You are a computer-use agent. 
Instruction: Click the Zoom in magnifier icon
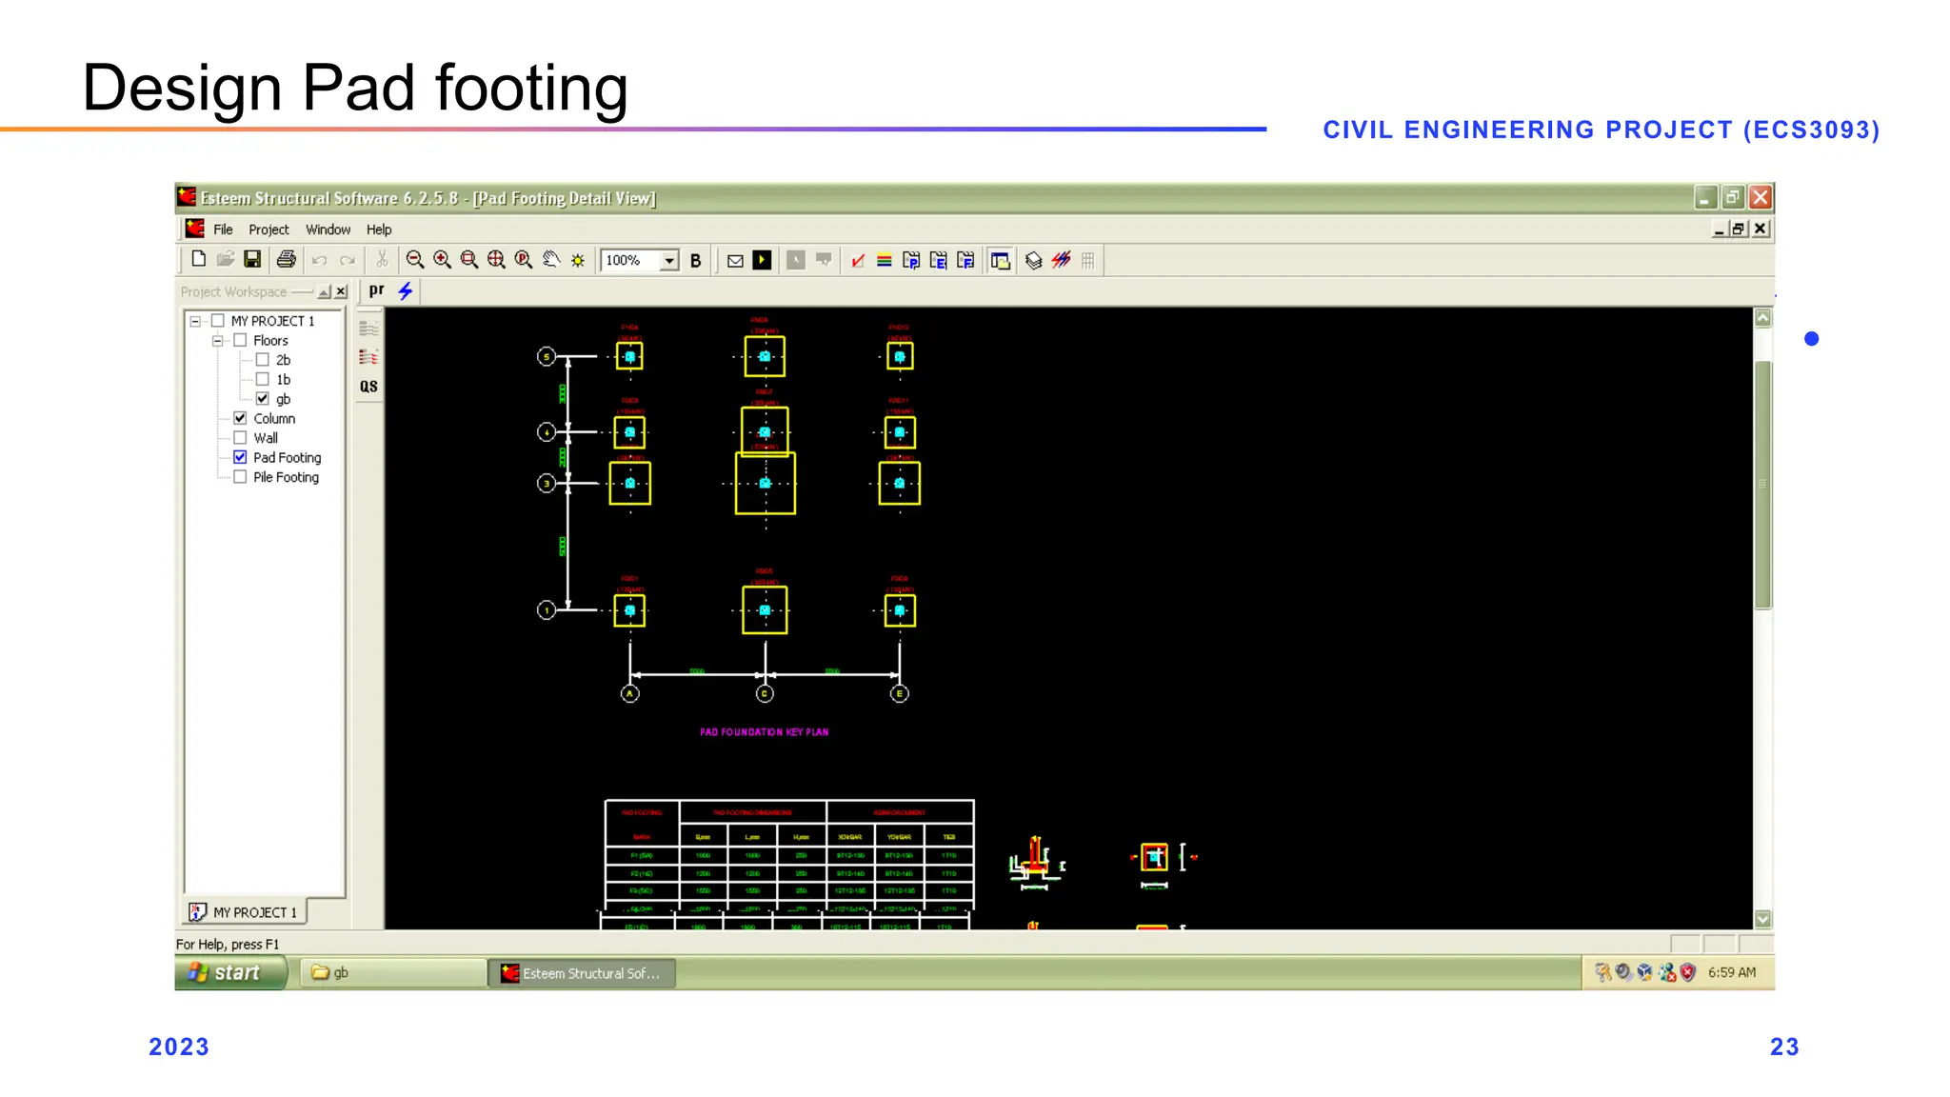pos(442,260)
